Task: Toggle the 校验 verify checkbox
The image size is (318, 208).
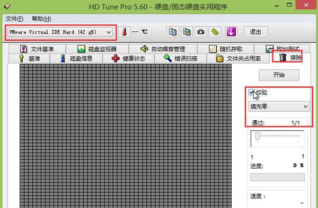Action: (x=251, y=92)
